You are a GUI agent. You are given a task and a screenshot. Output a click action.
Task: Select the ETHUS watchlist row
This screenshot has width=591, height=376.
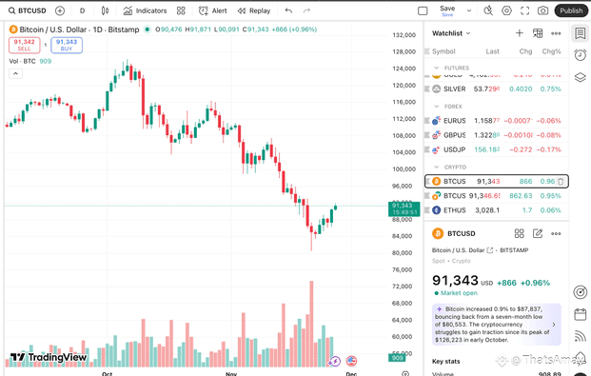497,210
